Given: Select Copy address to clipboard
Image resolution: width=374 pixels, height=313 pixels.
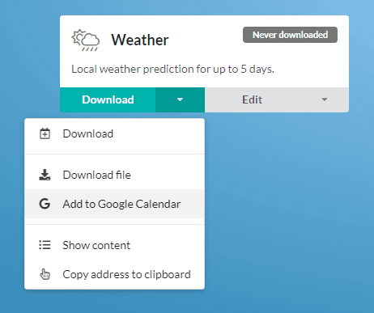Looking at the screenshot, I should (114, 274).
